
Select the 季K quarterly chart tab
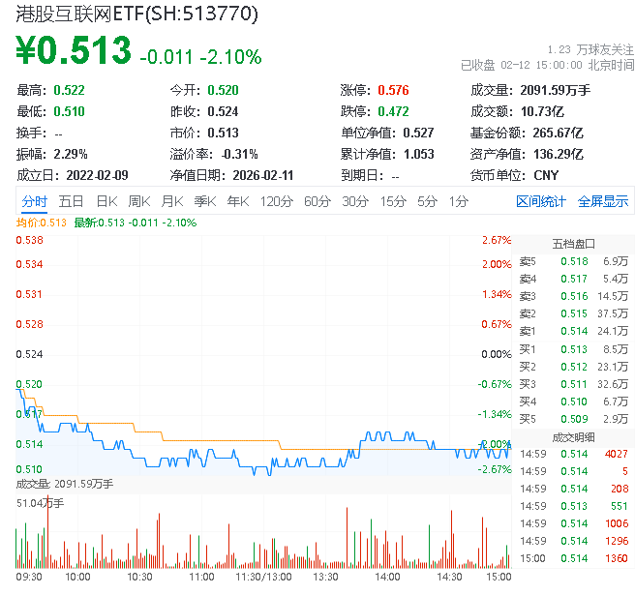point(204,201)
